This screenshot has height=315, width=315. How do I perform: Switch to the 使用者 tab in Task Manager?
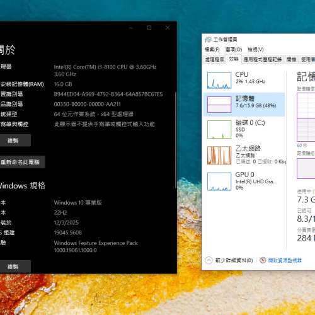pos(307,59)
